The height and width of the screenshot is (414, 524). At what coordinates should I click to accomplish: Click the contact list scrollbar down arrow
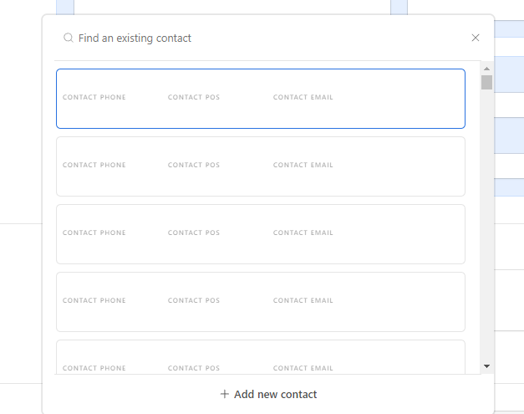(x=486, y=366)
